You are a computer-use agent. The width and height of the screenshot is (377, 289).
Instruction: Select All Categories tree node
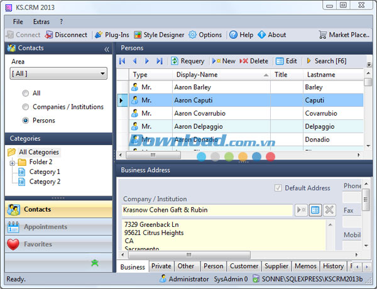click(39, 152)
